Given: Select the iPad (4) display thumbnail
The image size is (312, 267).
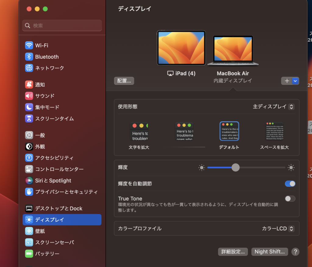Looking at the screenshot, I should pyautogui.click(x=181, y=48).
